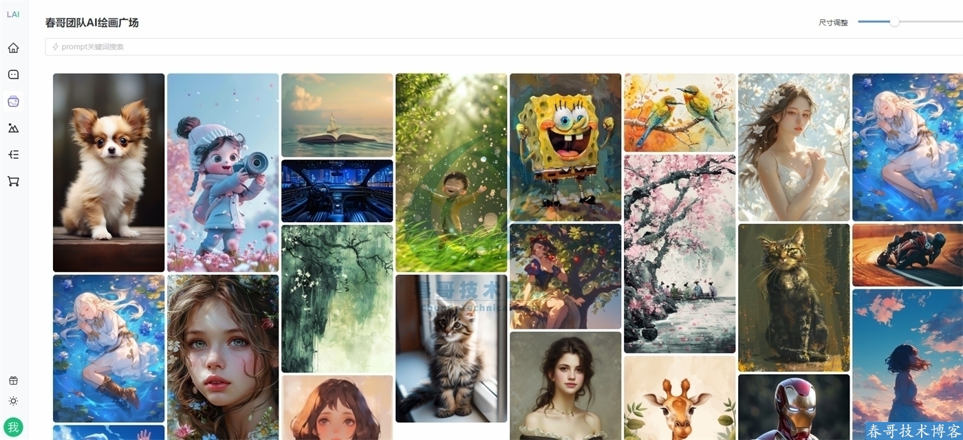Open the motorcycle racer image

tap(908, 255)
